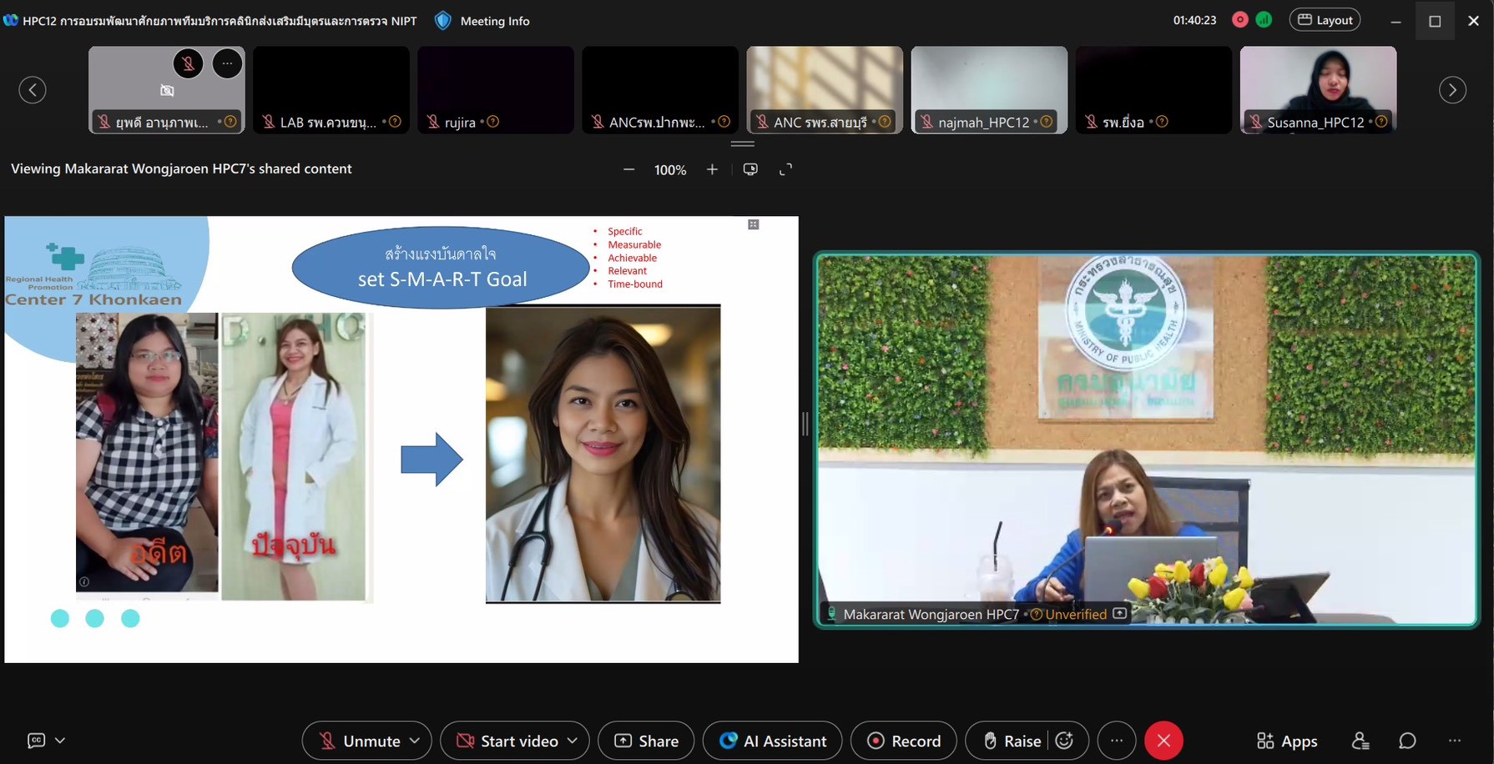The image size is (1494, 764).
Task: Turn on camera with Start video
Action: point(507,741)
